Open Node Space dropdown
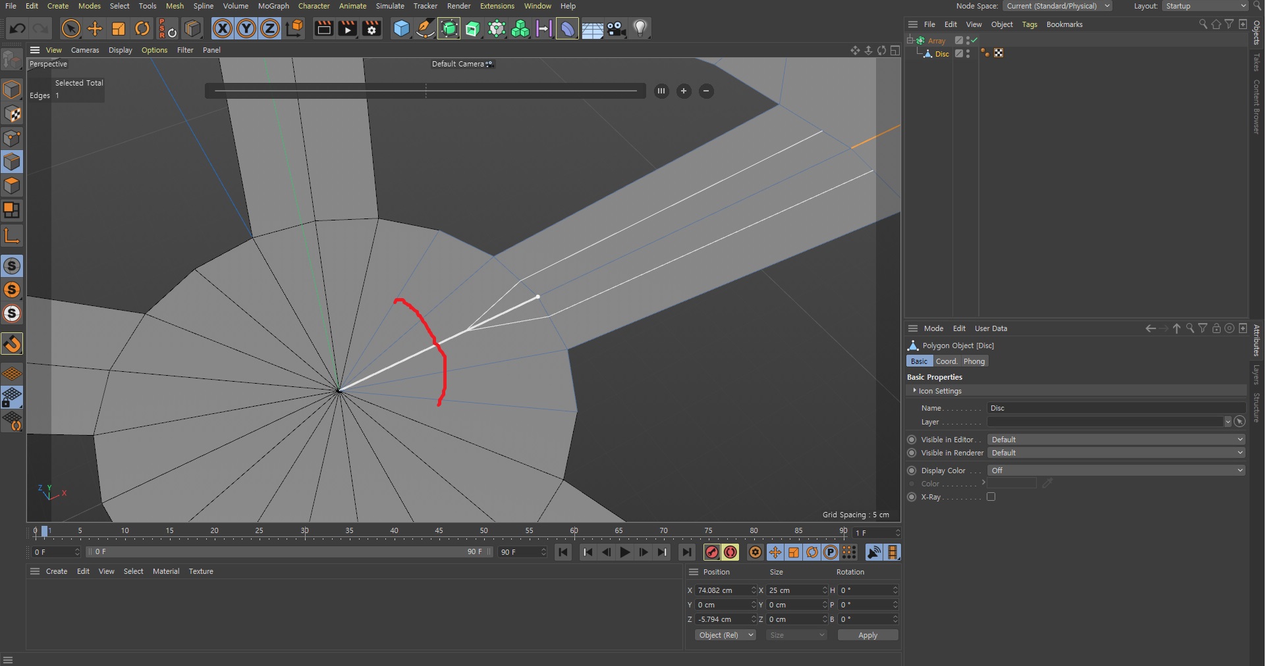Screen dimensions: 1266x666 [x=1058, y=6]
